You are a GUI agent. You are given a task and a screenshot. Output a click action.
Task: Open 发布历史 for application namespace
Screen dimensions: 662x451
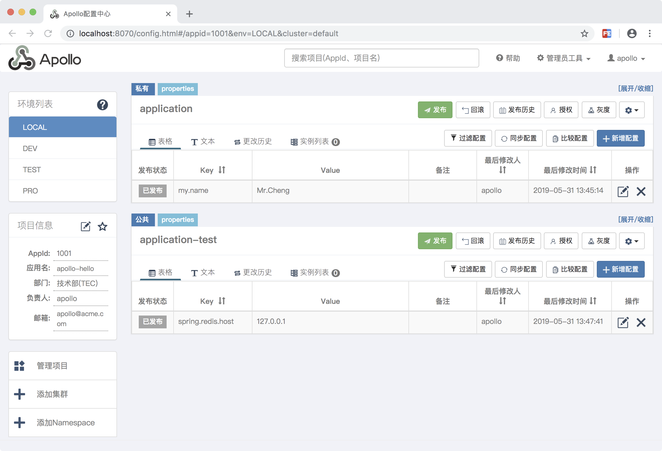[517, 110]
